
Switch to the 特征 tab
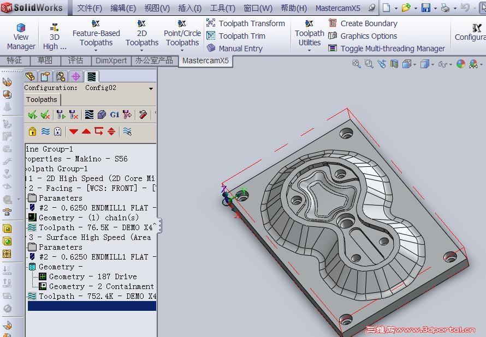[15, 61]
